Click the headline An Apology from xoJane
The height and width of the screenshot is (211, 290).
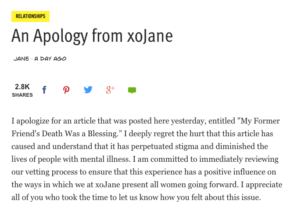(x=92, y=36)
